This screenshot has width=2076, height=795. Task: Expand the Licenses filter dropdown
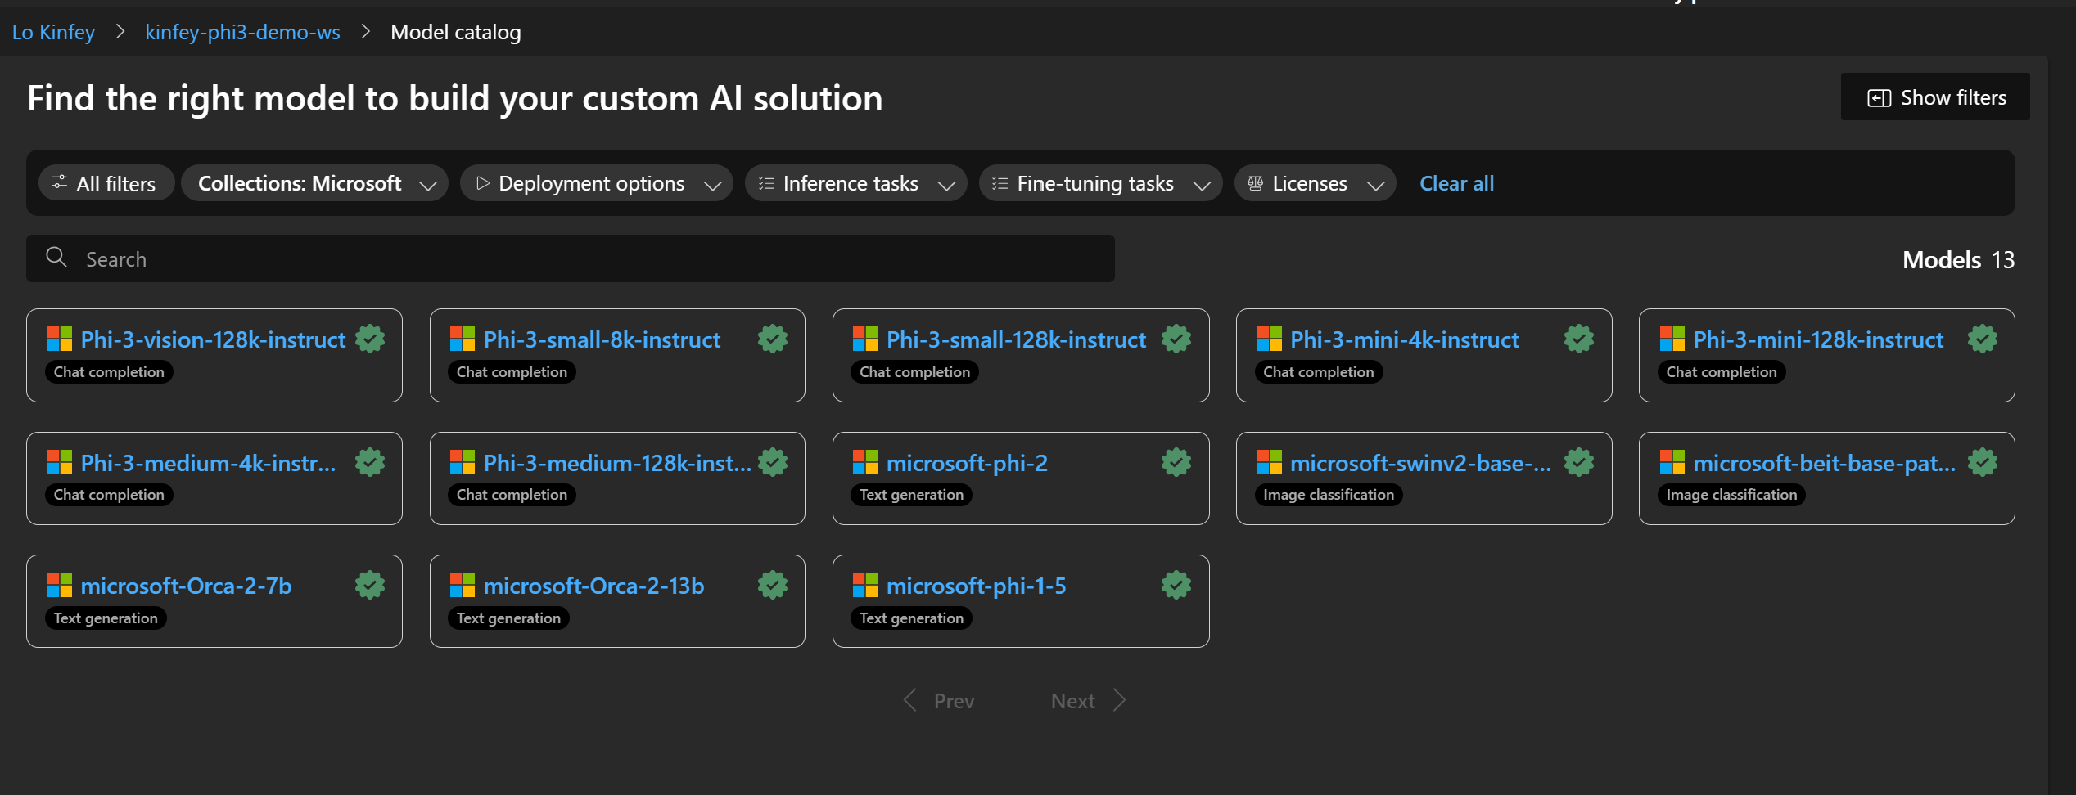tap(1316, 183)
